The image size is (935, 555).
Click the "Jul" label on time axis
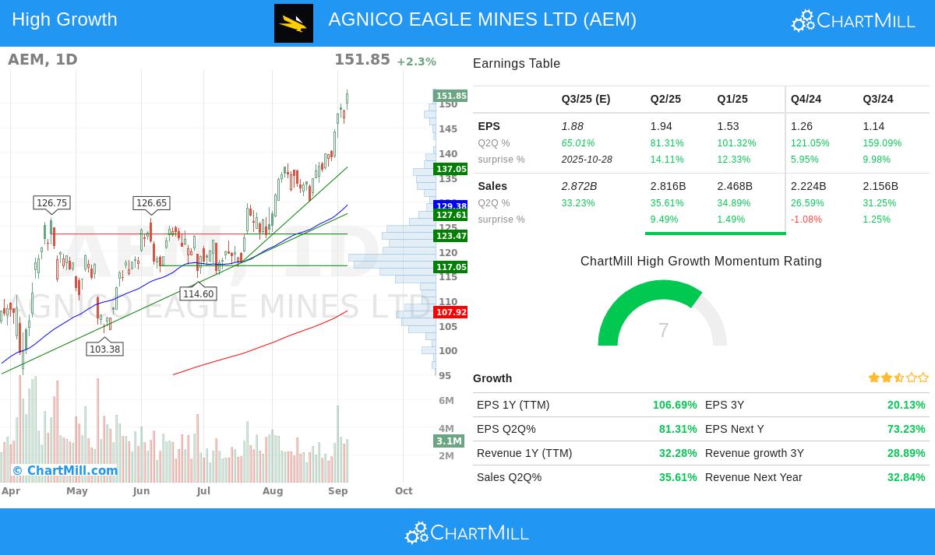203,491
